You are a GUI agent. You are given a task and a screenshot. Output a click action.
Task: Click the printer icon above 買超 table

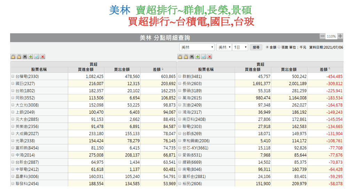click(25, 57)
